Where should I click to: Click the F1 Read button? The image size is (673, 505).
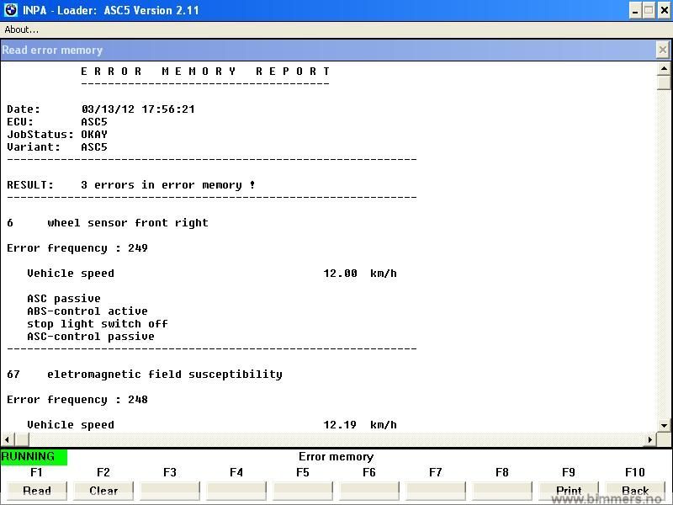tap(36, 491)
